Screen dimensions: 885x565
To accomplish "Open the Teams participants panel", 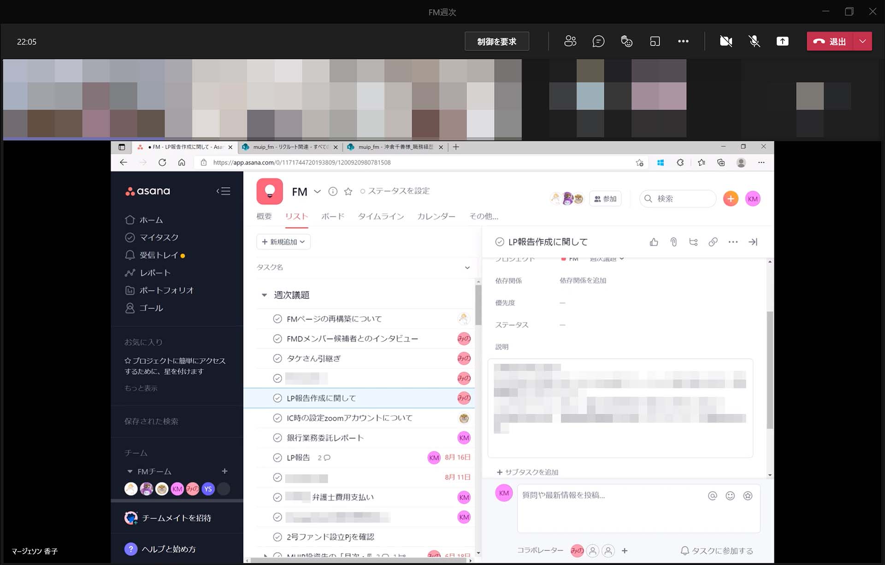I will (570, 41).
